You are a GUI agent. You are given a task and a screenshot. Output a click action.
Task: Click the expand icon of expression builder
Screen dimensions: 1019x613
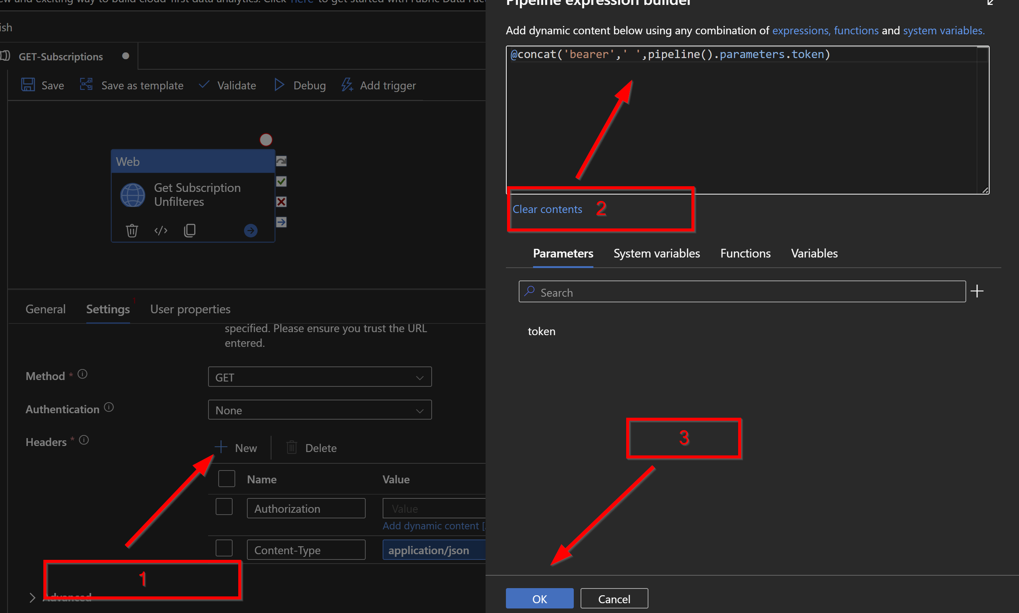click(990, 3)
